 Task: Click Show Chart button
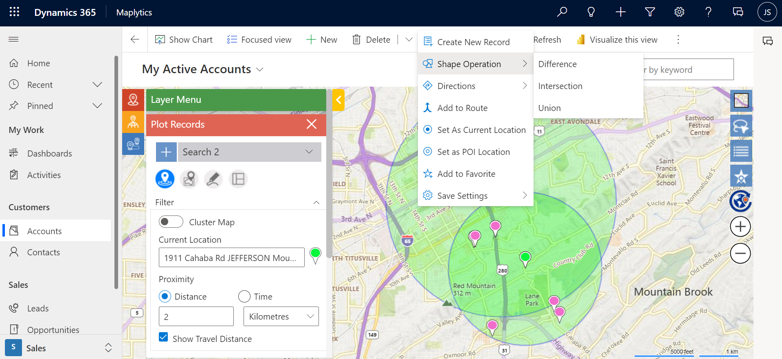(184, 40)
